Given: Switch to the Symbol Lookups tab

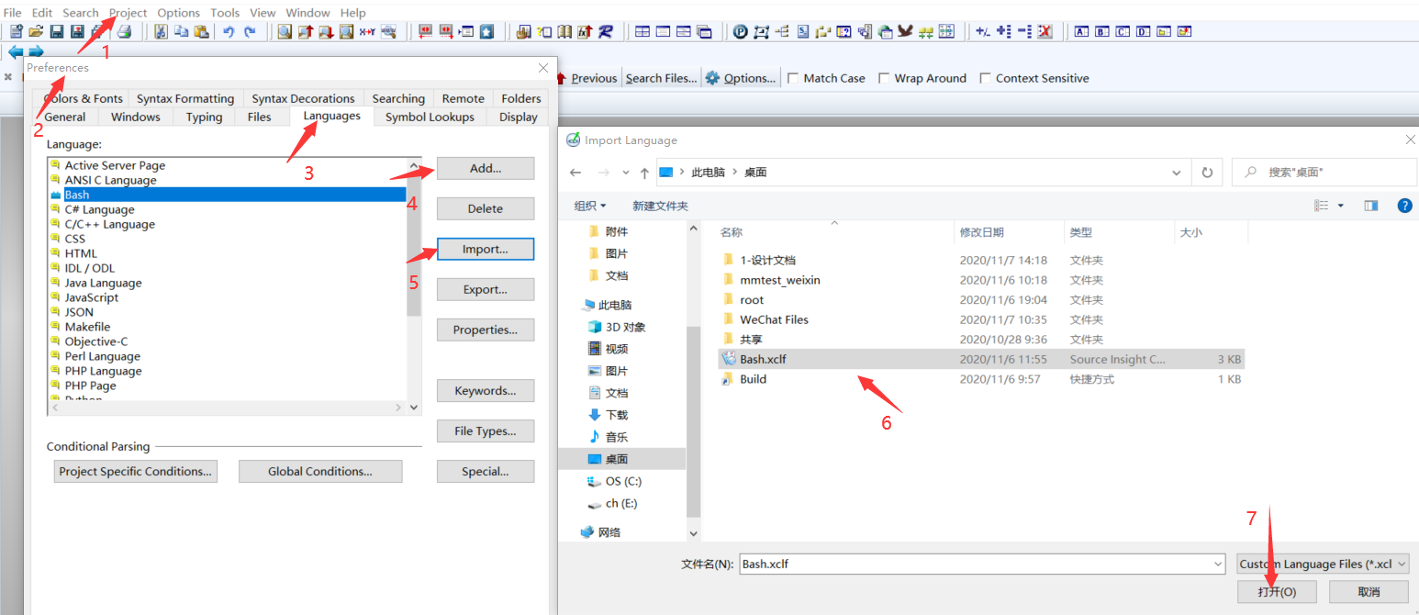Looking at the screenshot, I should pos(430,117).
